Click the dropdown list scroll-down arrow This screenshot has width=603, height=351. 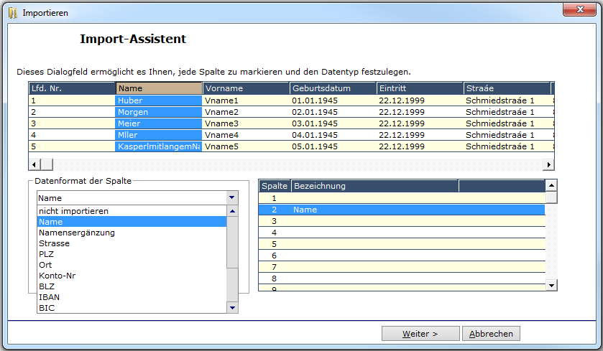point(232,308)
